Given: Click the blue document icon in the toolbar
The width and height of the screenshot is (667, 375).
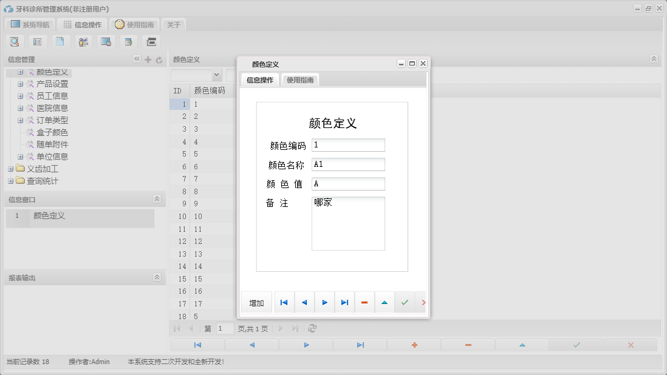Looking at the screenshot, I should (60, 42).
